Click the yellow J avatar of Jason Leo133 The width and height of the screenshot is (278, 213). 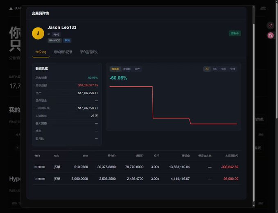pyautogui.click(x=38, y=33)
